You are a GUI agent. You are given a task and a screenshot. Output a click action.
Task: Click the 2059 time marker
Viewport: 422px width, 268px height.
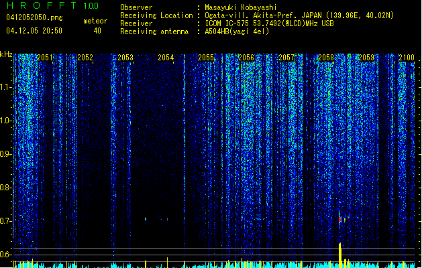click(366, 57)
